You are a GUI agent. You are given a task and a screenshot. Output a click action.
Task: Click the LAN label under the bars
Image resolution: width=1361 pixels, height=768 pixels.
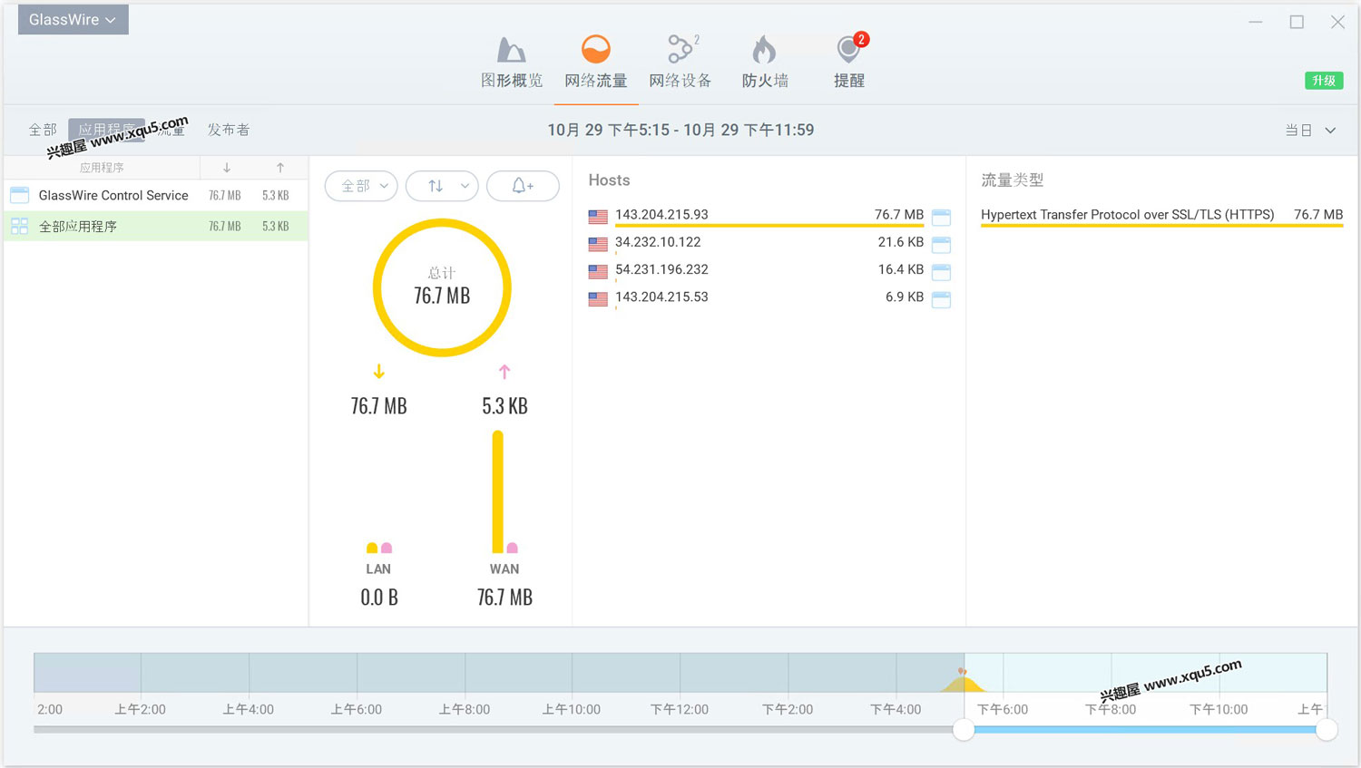point(378,569)
